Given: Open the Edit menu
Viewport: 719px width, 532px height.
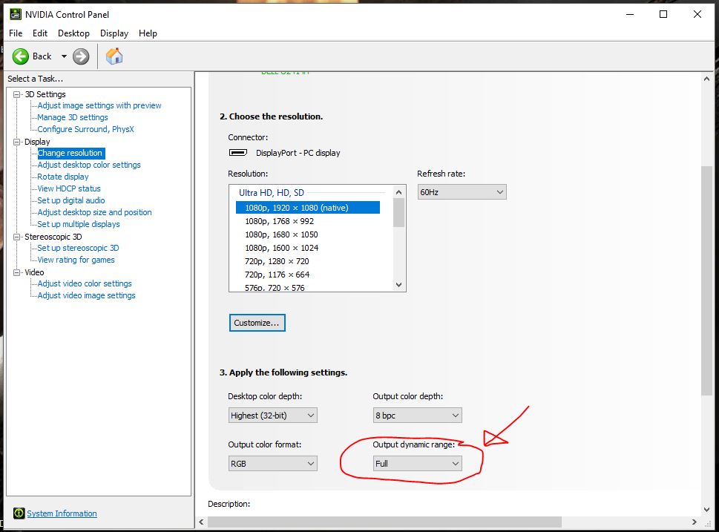Looking at the screenshot, I should pyautogui.click(x=40, y=33).
